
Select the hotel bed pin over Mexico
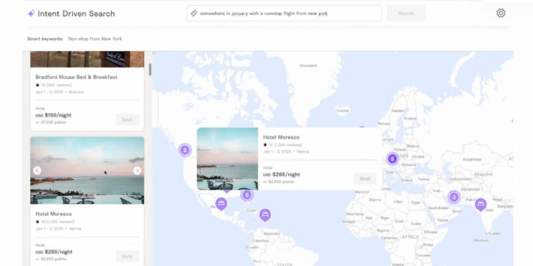[x=221, y=203]
